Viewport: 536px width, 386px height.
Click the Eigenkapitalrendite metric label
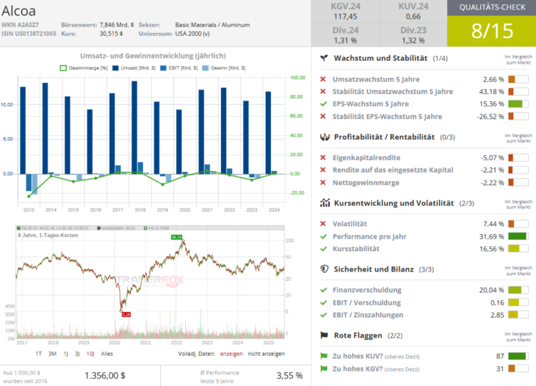(x=366, y=158)
